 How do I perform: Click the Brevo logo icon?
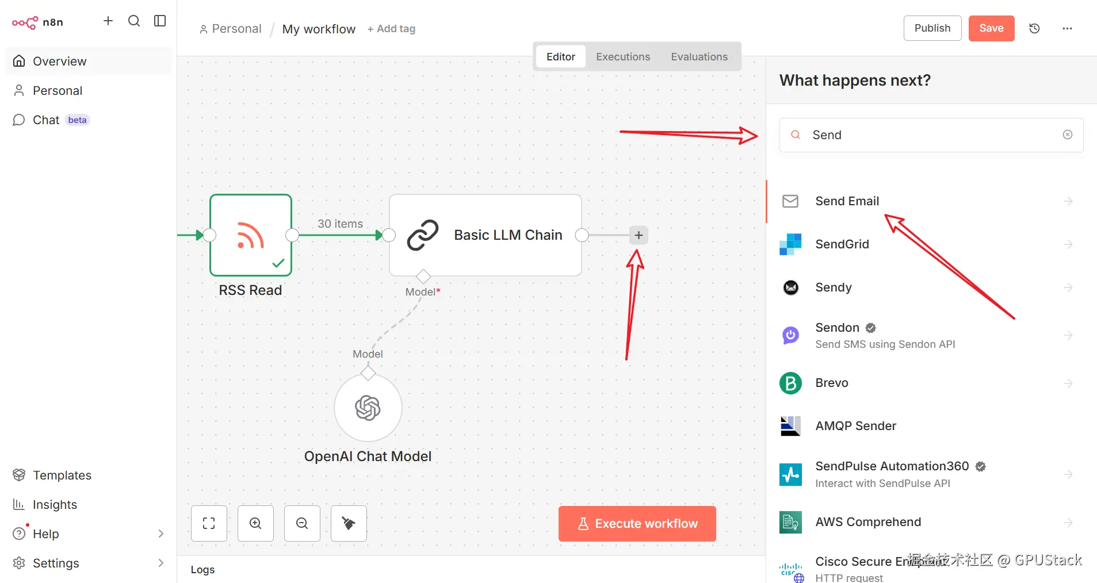[790, 383]
